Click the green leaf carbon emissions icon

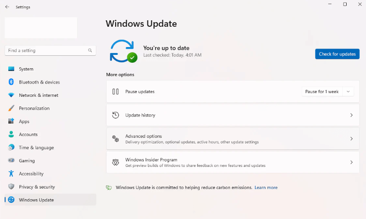coord(109,188)
